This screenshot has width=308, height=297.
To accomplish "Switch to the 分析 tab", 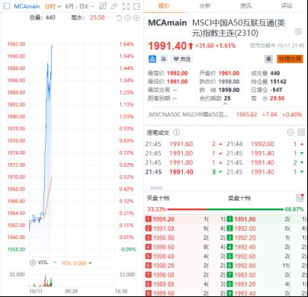I will (x=205, y=6).
